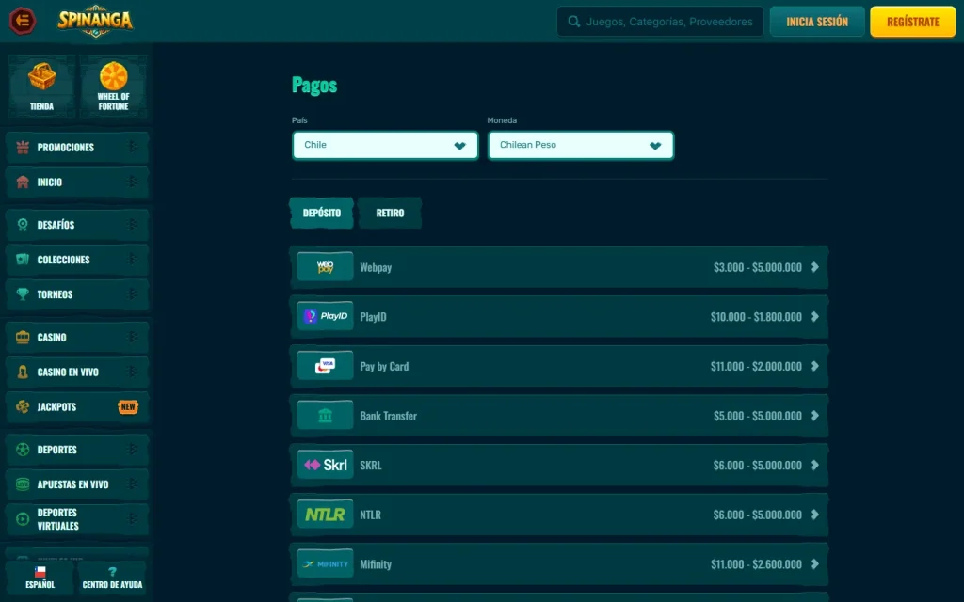Collapse sidebar with the hexagon back icon

tap(23, 21)
